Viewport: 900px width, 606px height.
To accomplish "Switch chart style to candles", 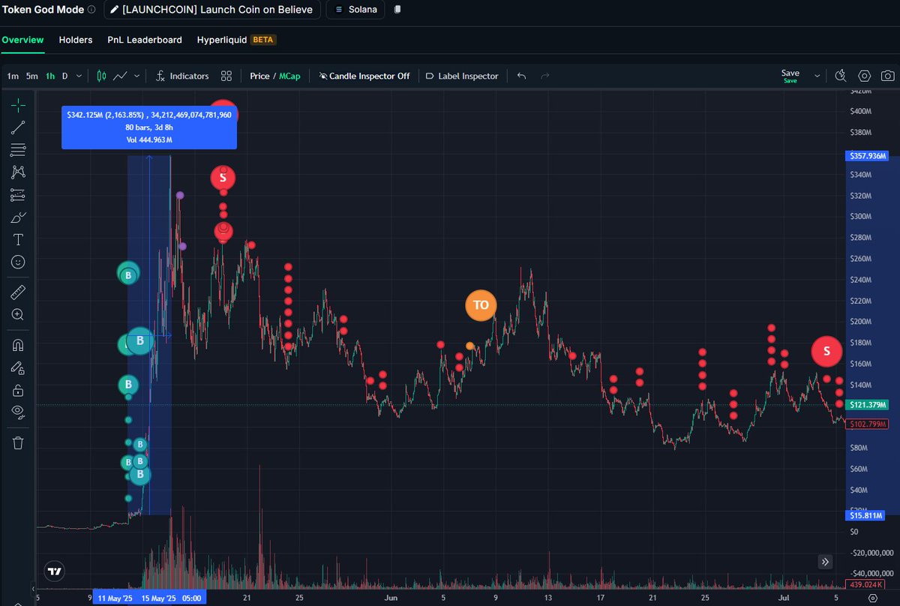I will 102,76.
